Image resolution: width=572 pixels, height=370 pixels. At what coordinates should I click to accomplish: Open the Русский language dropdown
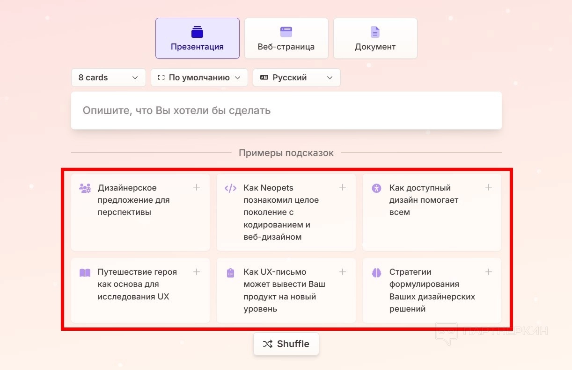296,78
